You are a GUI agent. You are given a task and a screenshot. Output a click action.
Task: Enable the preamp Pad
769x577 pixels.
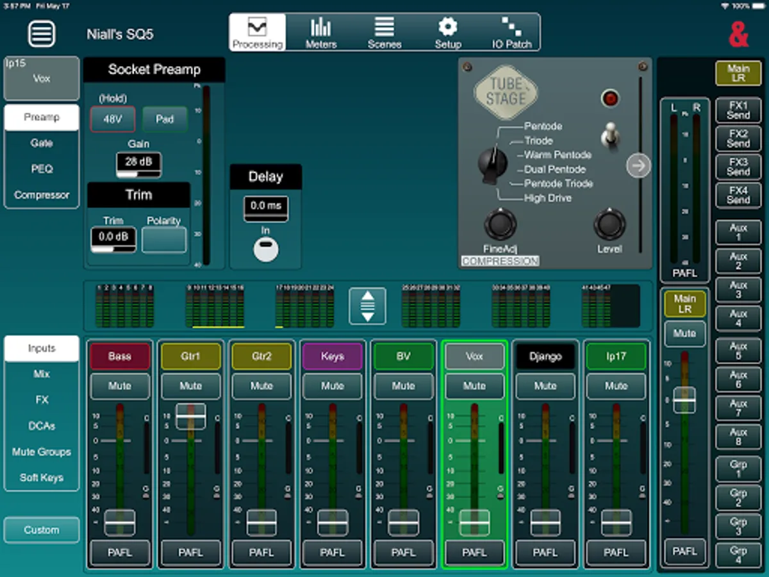tap(165, 119)
